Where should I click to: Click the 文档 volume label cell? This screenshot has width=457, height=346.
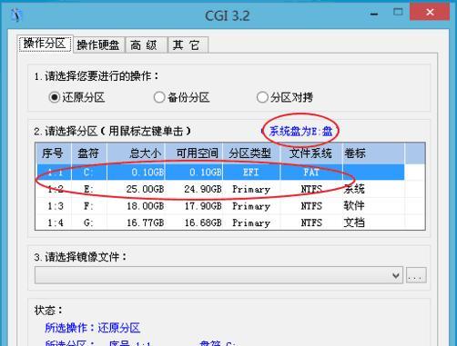[354, 222]
